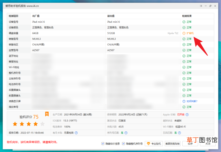
Task: Click the check icon in the Wi-Fi地址 row
Action: coord(184,67)
